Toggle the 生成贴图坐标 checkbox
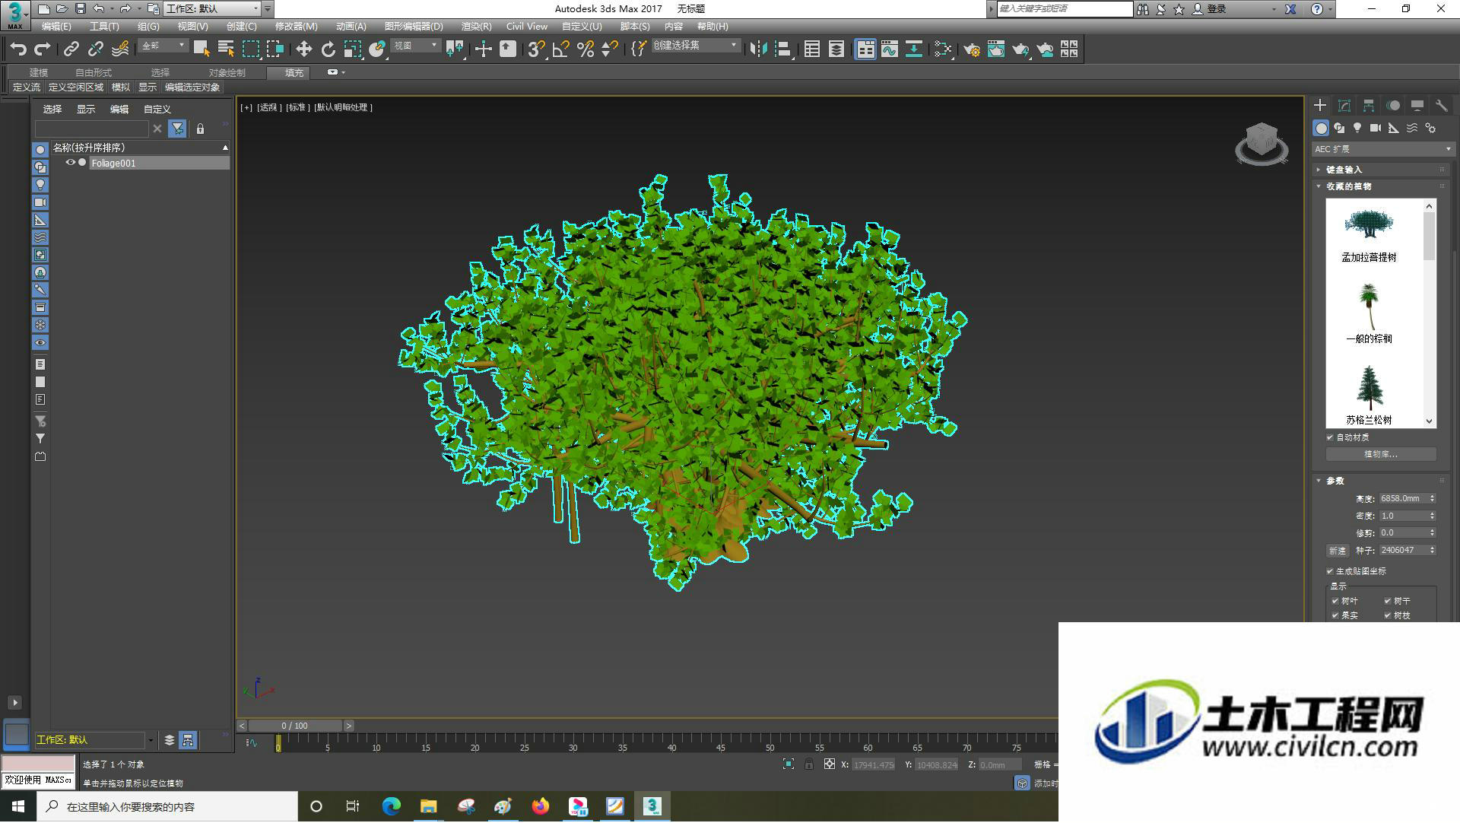Screen dimensions: 1460x823 click(1330, 571)
